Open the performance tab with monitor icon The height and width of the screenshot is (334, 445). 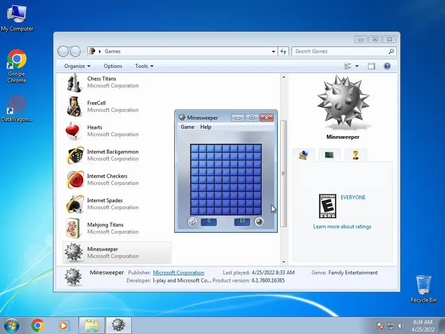tap(329, 155)
